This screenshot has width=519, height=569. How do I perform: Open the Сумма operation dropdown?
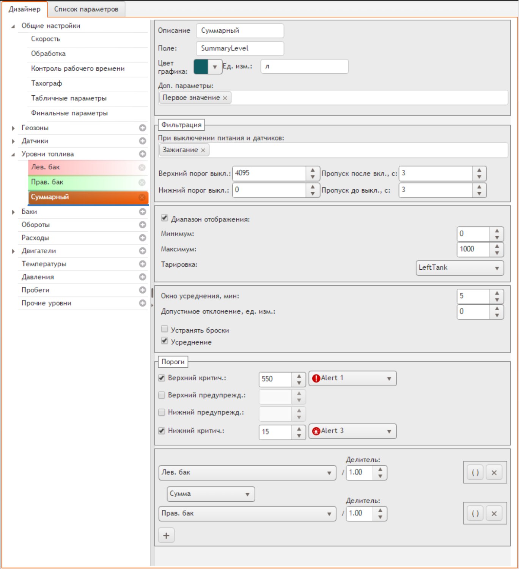[211, 494]
